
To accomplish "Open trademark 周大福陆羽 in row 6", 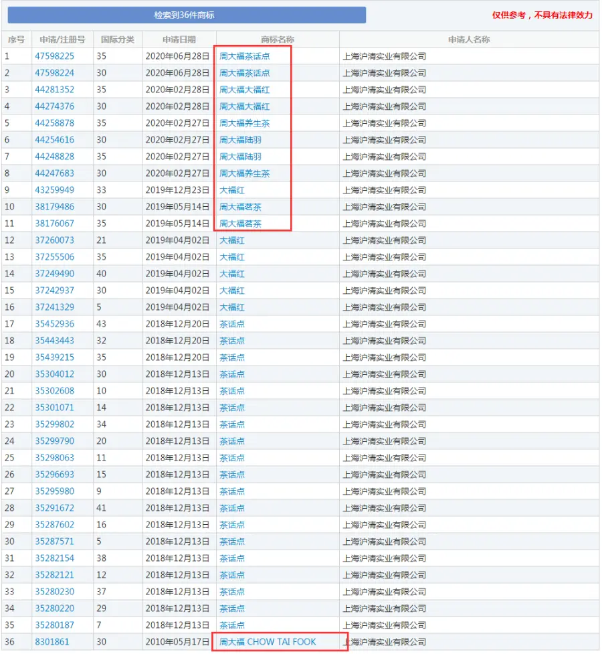I will (241, 140).
